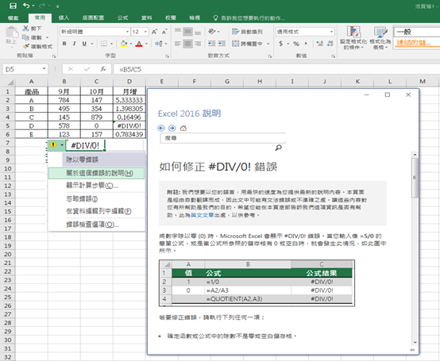This screenshot has height=361, width=440.
Task: Click the Help search magnifier icon
Action: (x=278, y=148)
